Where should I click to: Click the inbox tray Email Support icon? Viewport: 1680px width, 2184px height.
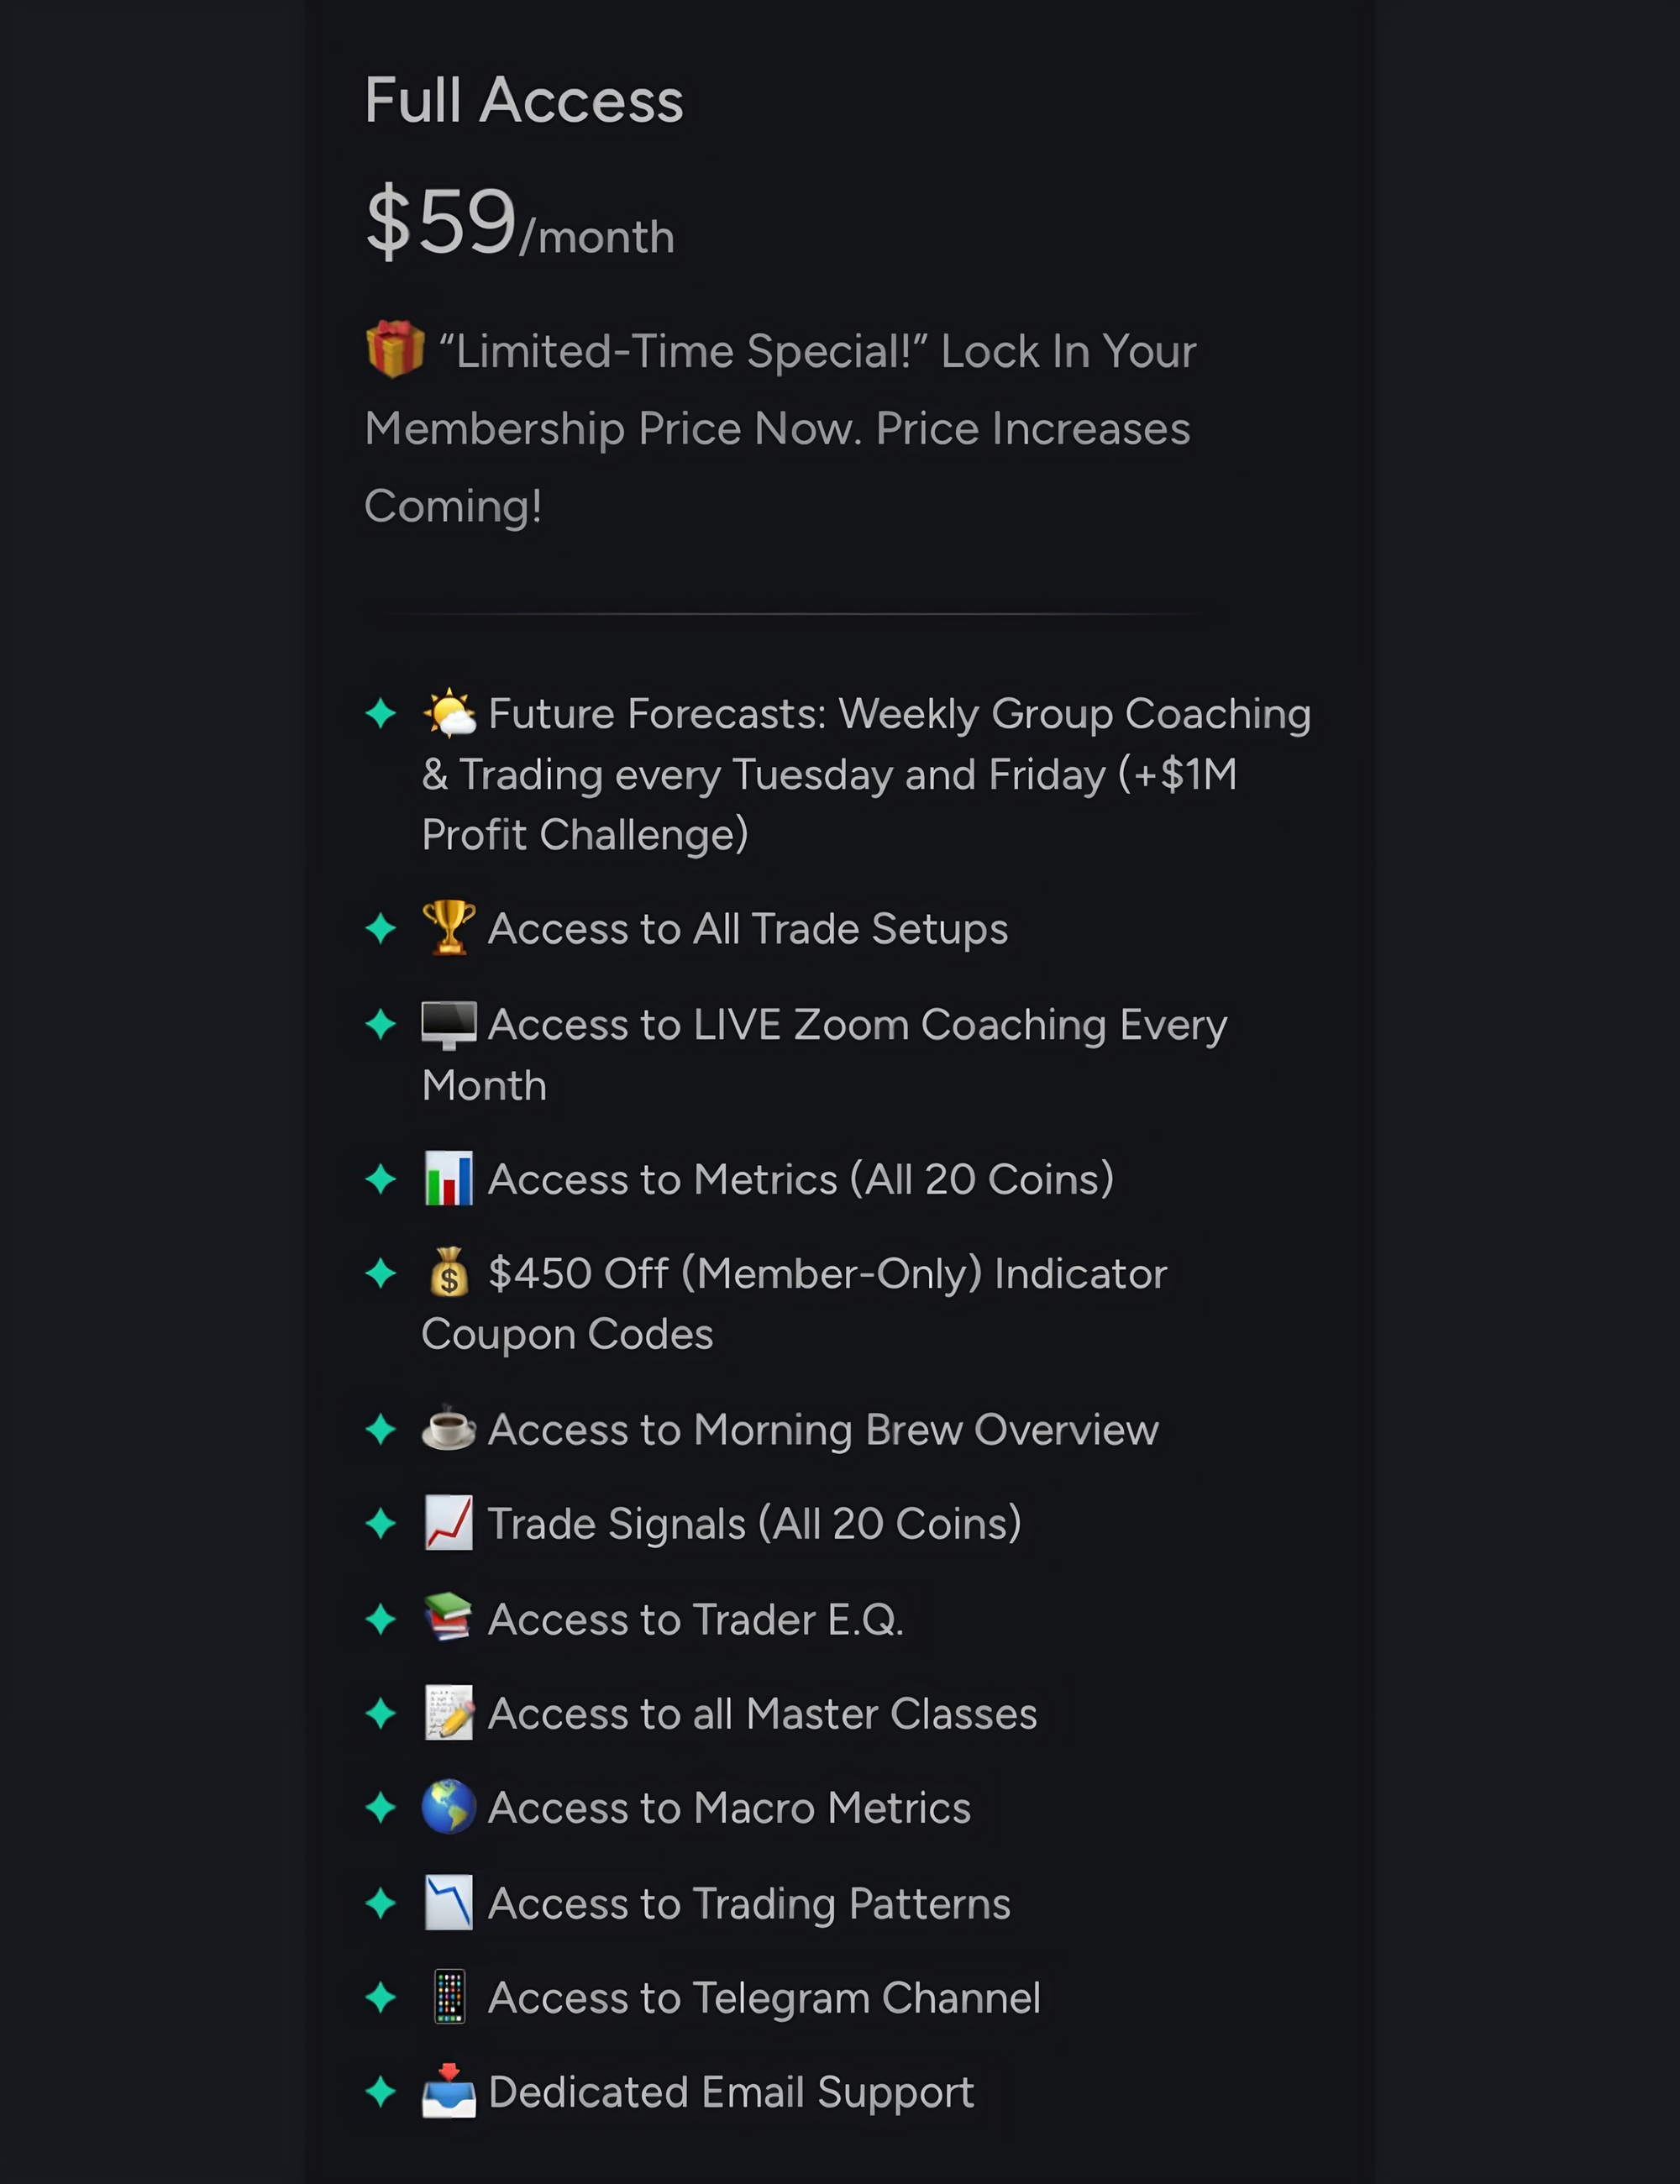[448, 2090]
